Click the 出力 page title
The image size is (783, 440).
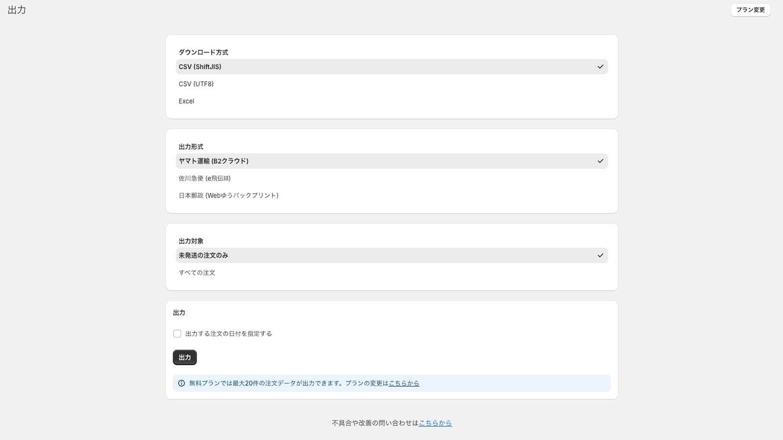(x=17, y=10)
